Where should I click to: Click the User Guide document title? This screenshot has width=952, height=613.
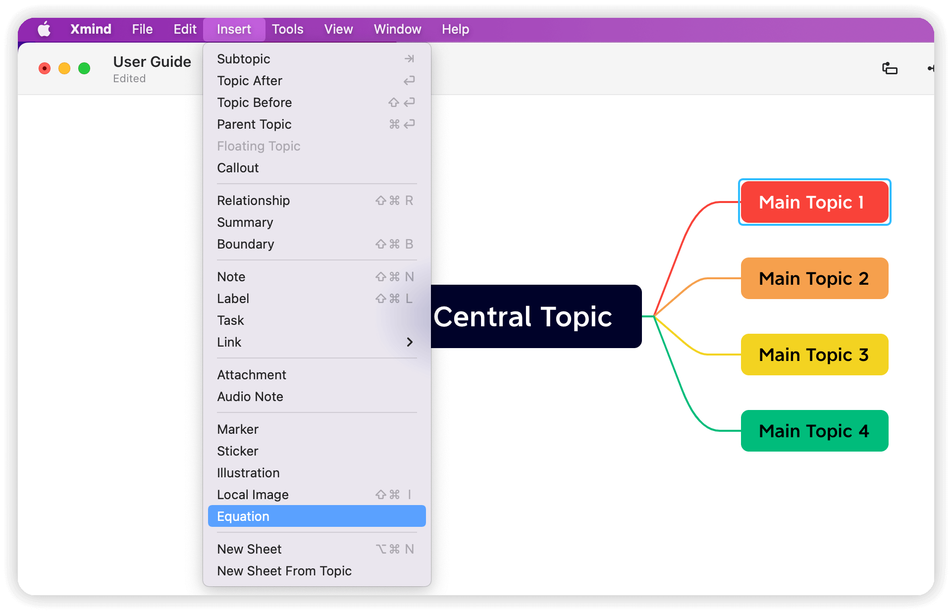pyautogui.click(x=152, y=62)
